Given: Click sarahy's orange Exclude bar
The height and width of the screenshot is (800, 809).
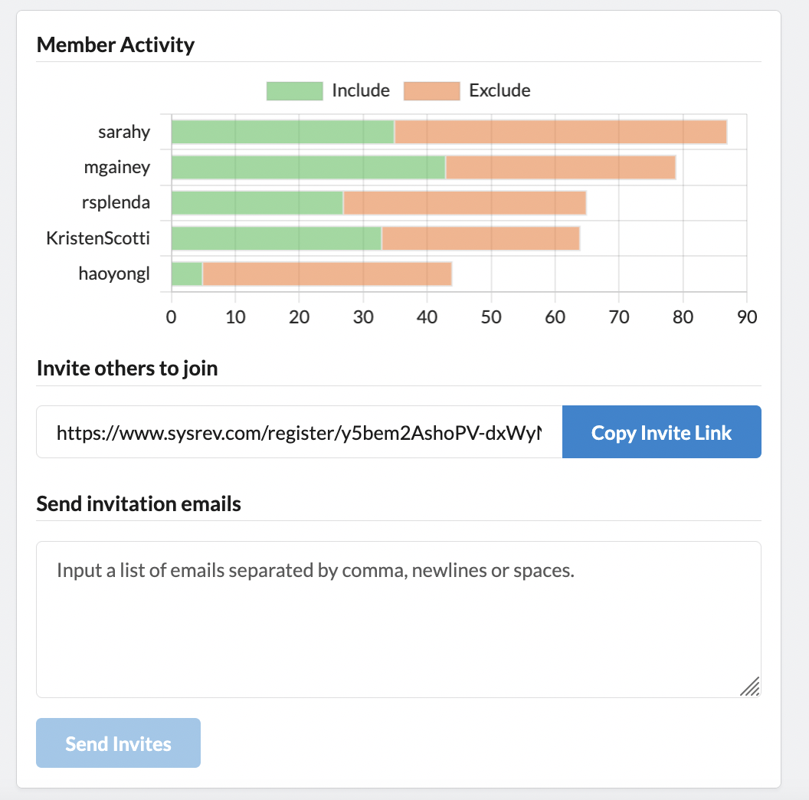Looking at the screenshot, I should click(x=561, y=132).
